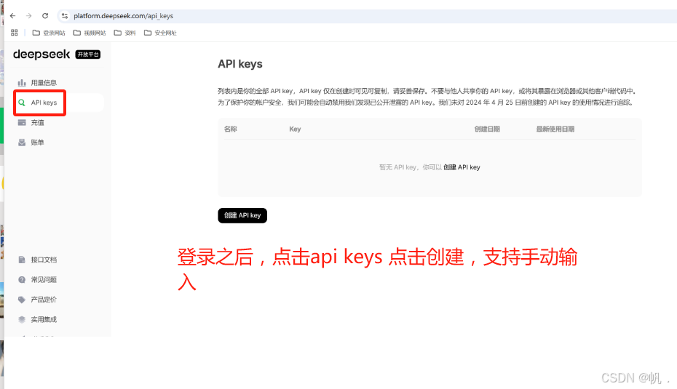Click the bar chart icon for 用量信息
Viewport: 677px width, 389px height.
pos(22,83)
